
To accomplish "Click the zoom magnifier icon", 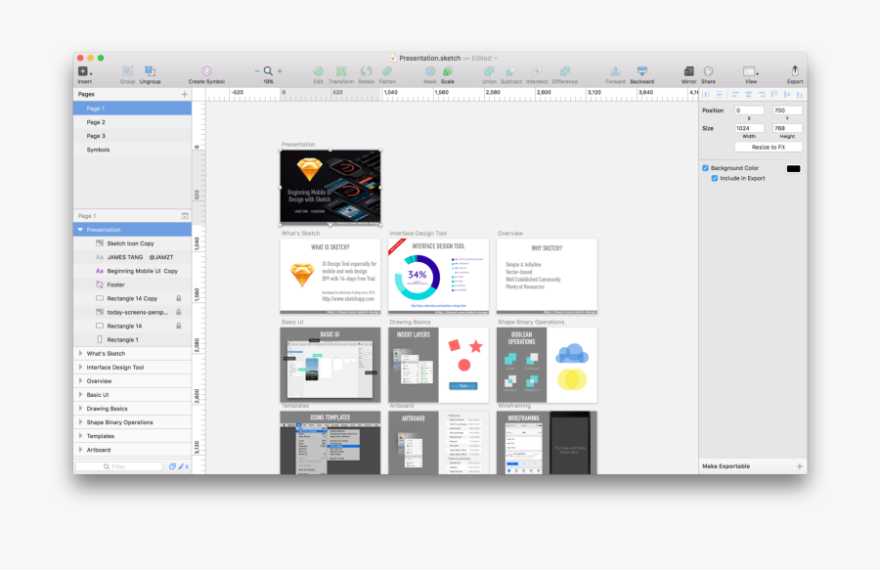I will coord(268,71).
